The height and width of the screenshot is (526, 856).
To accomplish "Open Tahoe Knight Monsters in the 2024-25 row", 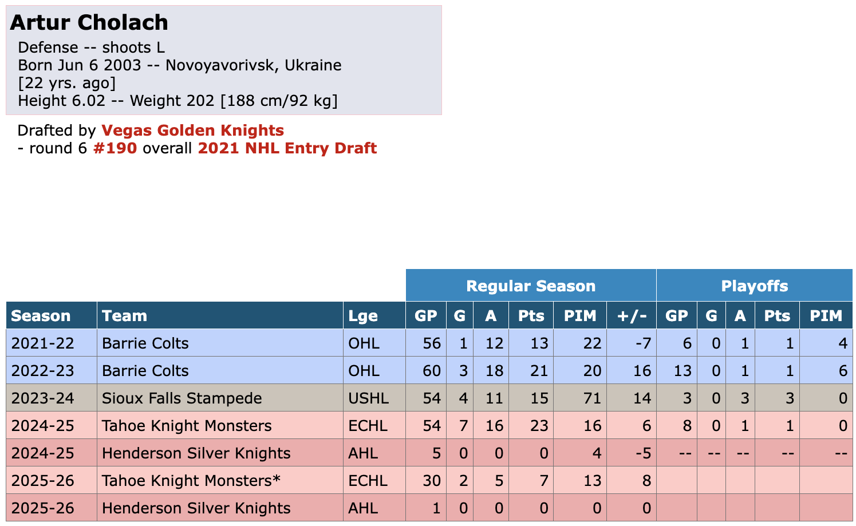I will [x=187, y=426].
